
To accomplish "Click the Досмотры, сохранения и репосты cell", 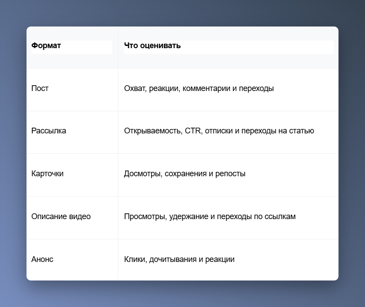I will 228,175.
